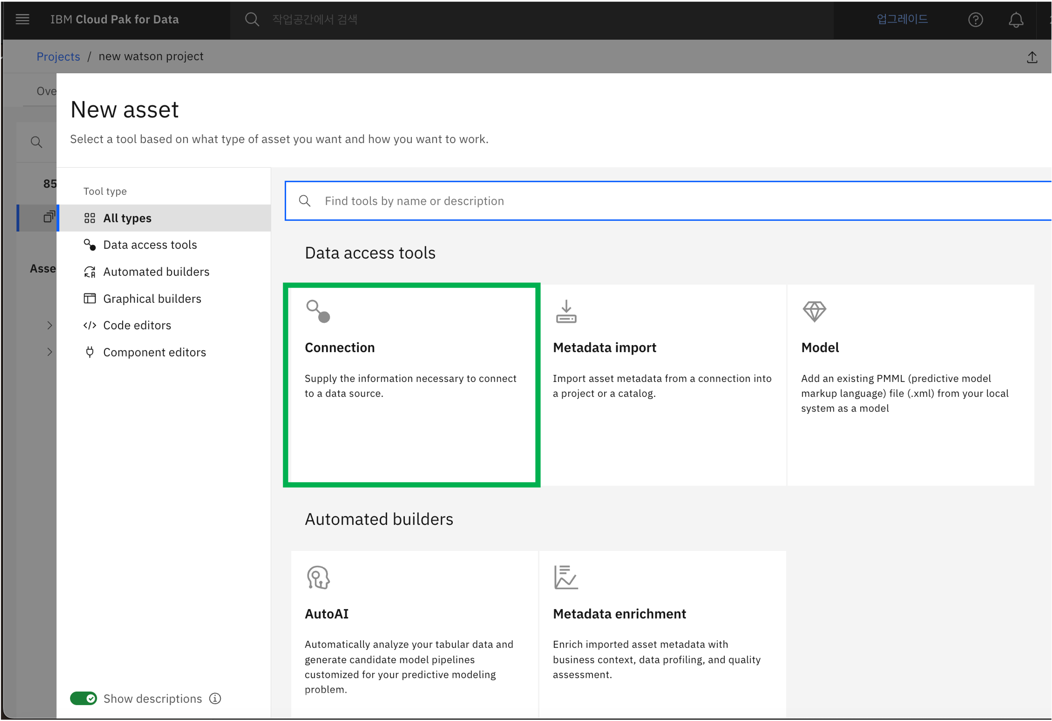Image resolution: width=1052 pixels, height=721 pixels.
Task: Expand the upper collapsed chevron in left panel
Action: (50, 325)
